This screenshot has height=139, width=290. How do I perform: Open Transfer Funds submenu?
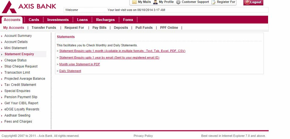44,28
